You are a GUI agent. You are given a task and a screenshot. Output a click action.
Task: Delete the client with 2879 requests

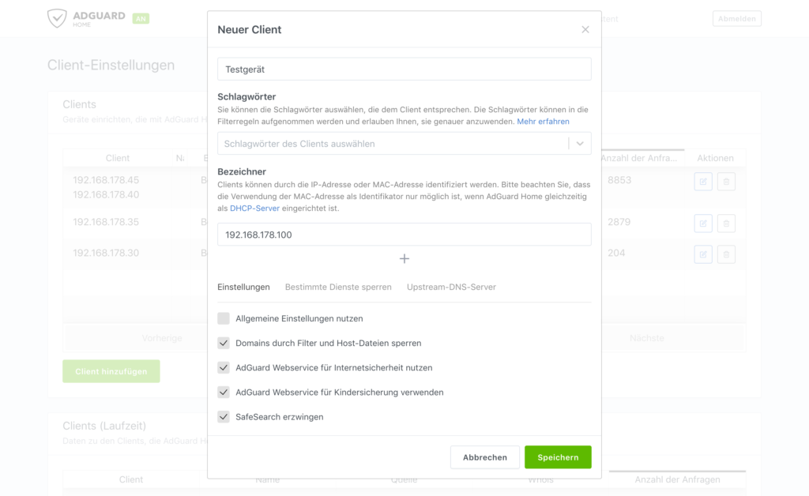click(726, 224)
